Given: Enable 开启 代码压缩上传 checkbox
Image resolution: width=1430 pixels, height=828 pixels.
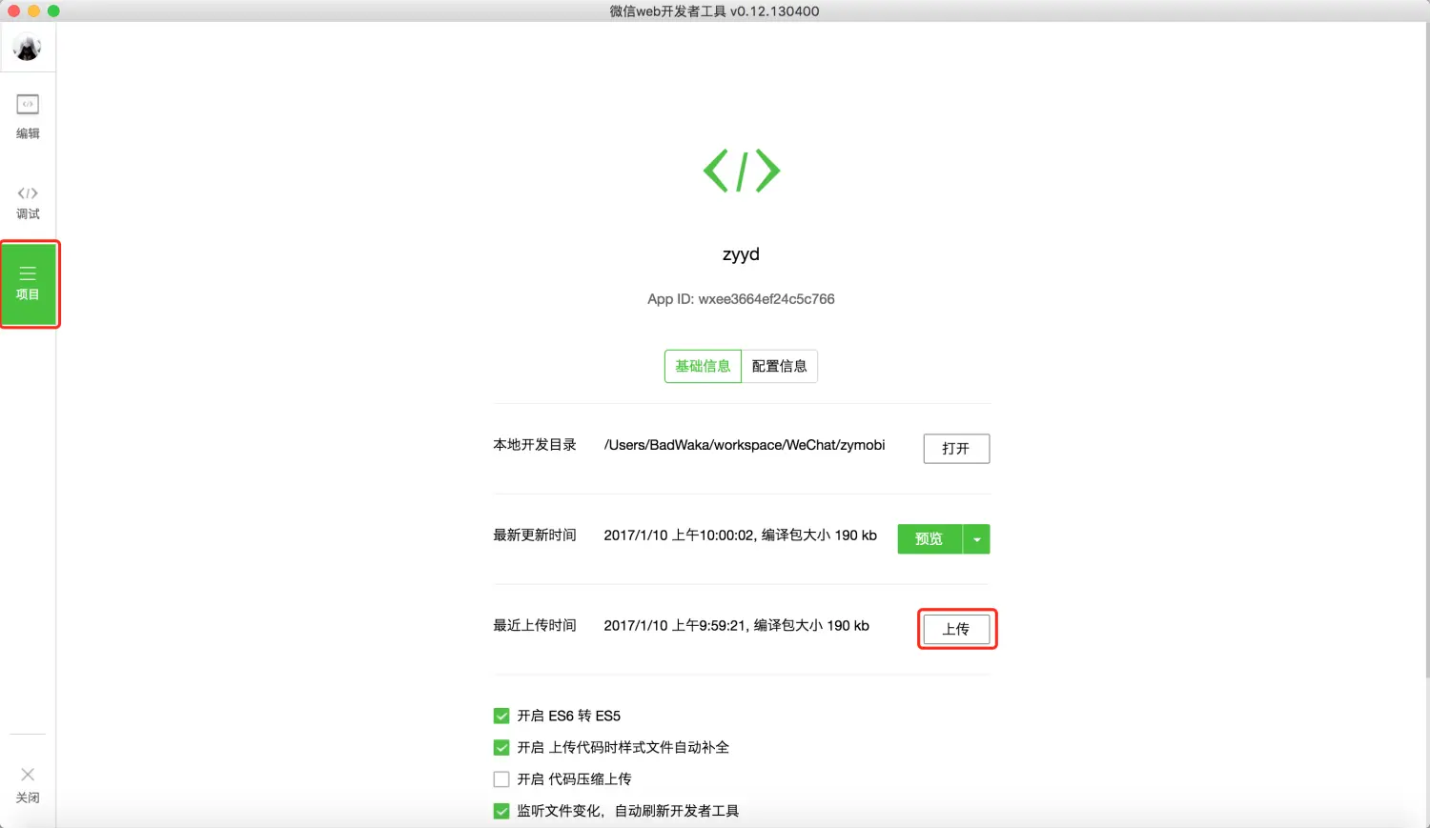Looking at the screenshot, I should [501, 779].
